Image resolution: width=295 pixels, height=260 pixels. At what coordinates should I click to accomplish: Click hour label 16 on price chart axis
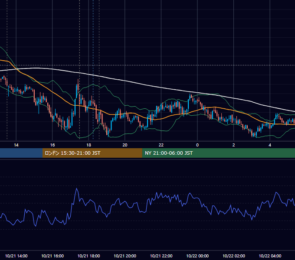click(52, 145)
